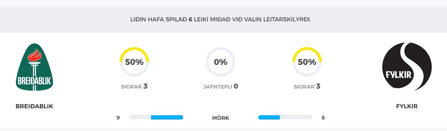
Task: Click the MÖRK goals label
Action: point(221,118)
